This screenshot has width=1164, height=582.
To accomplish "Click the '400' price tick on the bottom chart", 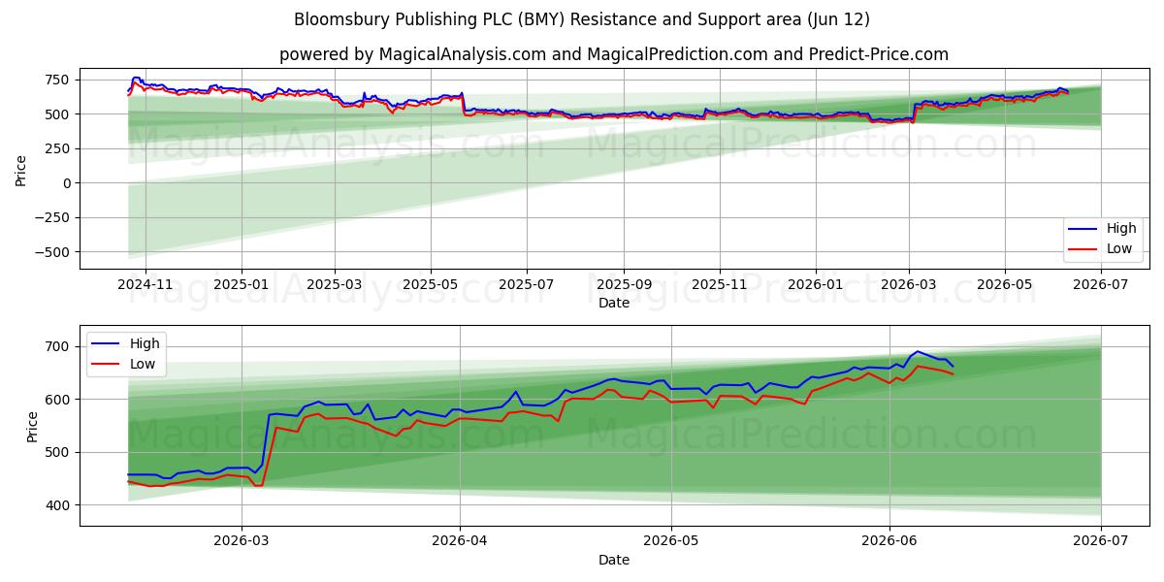I will [59, 505].
